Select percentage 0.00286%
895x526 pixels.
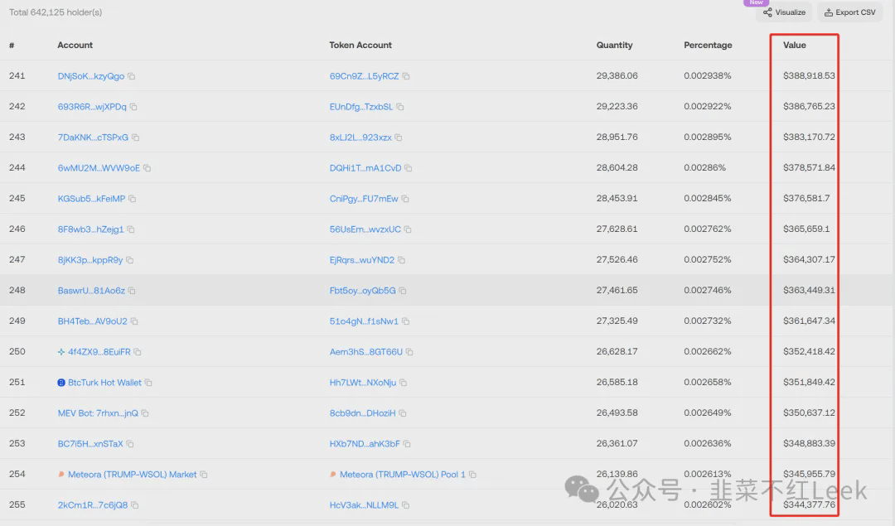coord(705,167)
